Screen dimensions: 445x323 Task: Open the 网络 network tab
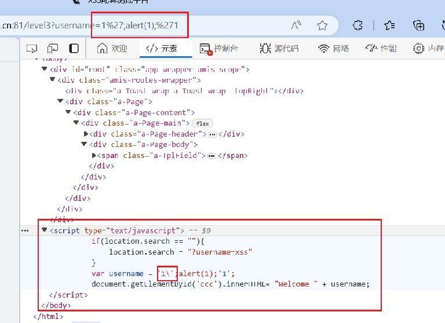(x=334, y=49)
